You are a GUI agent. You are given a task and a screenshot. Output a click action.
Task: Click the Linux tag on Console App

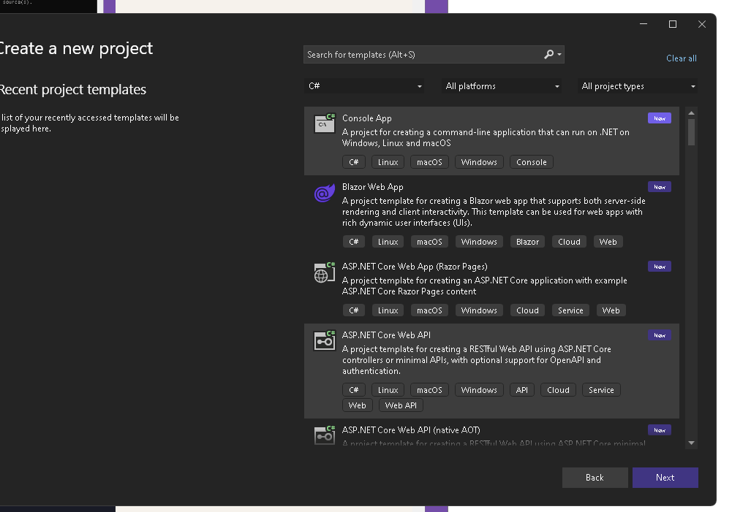click(388, 162)
